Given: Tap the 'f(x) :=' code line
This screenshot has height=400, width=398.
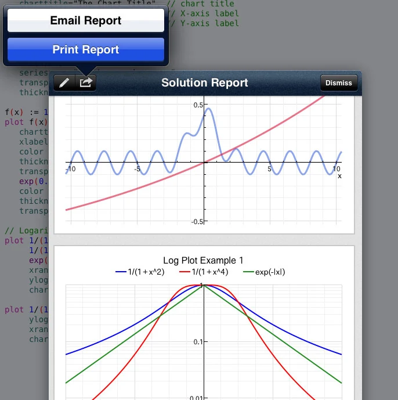Looking at the screenshot, I should tap(27, 112).
